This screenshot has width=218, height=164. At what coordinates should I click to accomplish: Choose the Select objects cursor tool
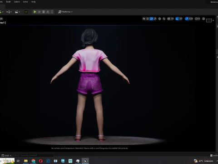[144, 19]
